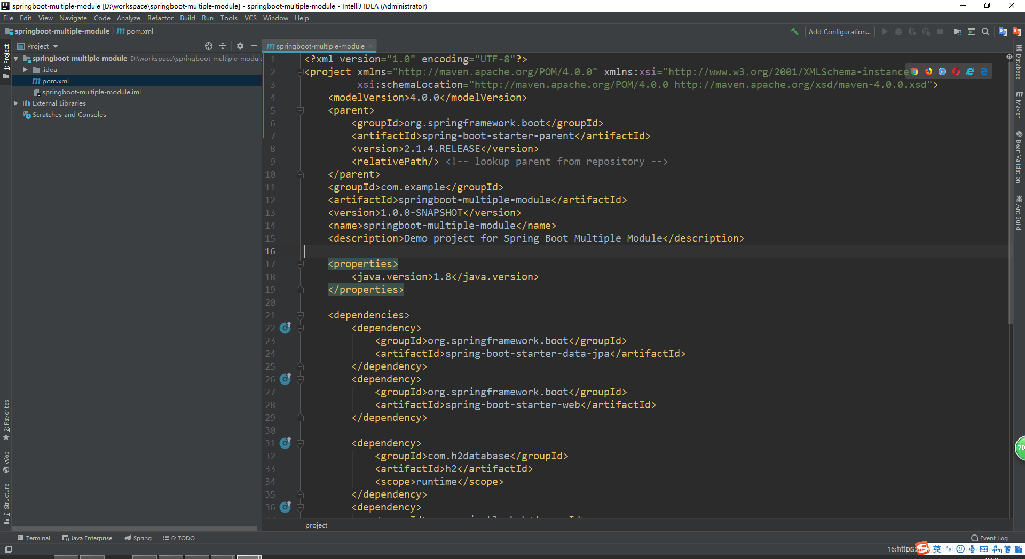Click gutter bean icon on line 31
Viewport: 1025px width, 559px height.
(x=286, y=443)
